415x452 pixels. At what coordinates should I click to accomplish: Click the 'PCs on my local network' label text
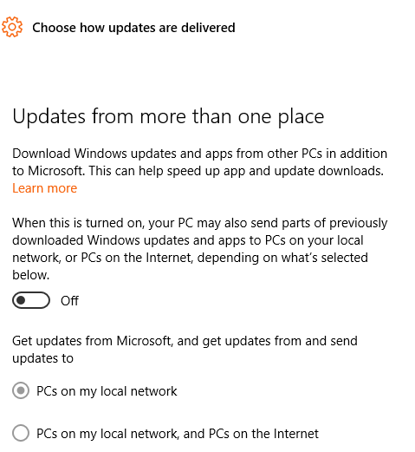[107, 391]
